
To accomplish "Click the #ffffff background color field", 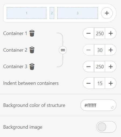I will [98, 105].
